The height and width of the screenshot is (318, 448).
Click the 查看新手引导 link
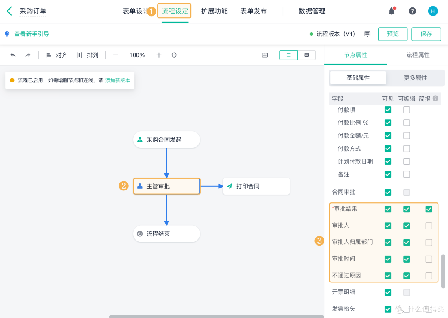(32, 34)
